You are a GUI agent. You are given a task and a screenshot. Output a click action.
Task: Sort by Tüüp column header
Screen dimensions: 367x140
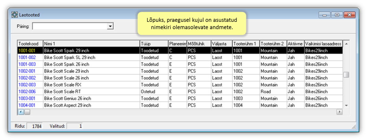coord(154,44)
